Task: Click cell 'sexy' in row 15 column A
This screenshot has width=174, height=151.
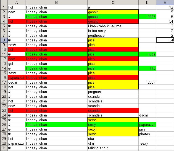Action: (16, 73)
